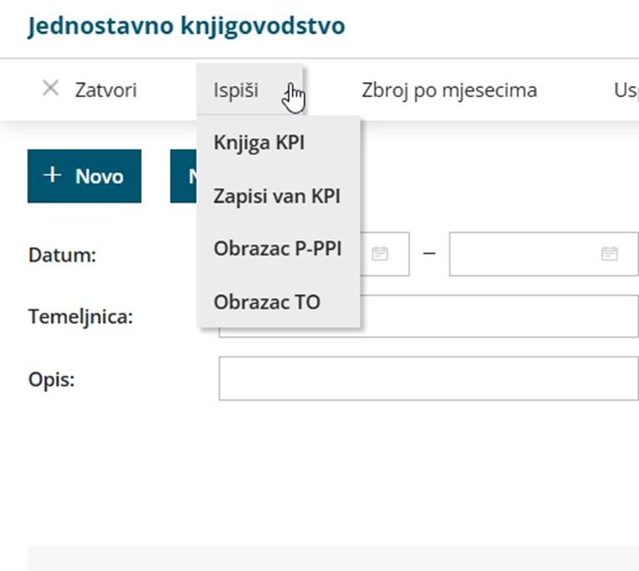The image size is (639, 571).
Task: Select Obrazac P-PPI menu entry
Action: (x=278, y=249)
